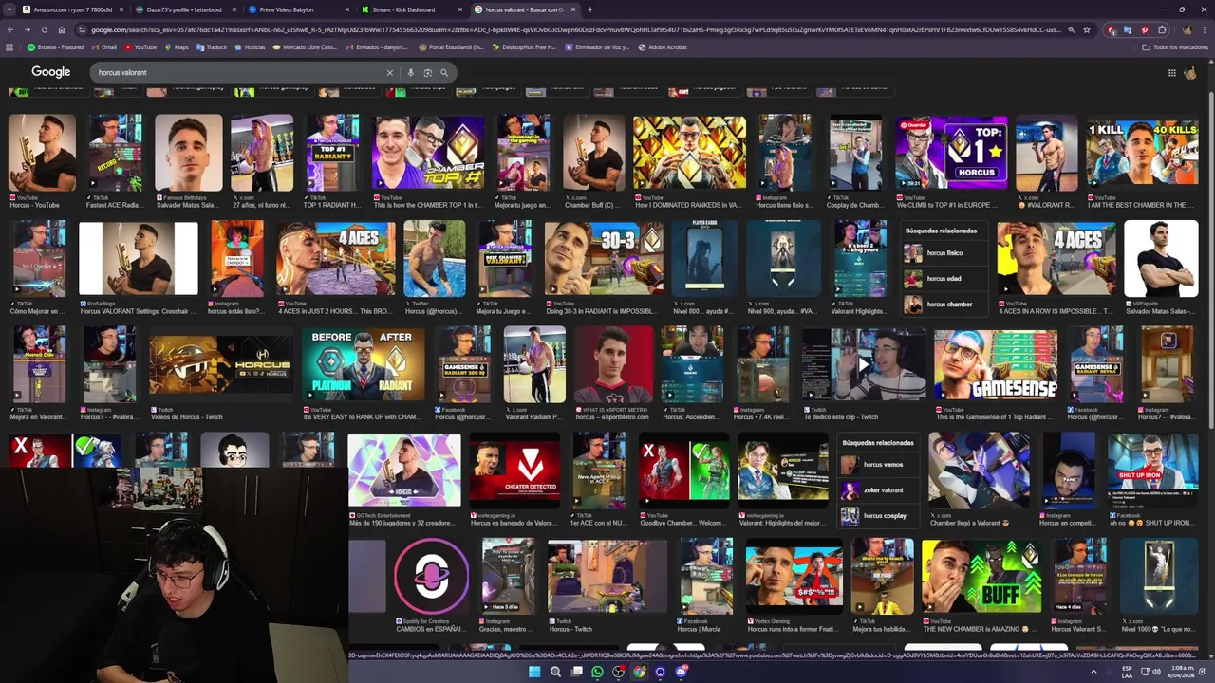Open the ESP LAA language switcher
1215x683 pixels.
1127,672
